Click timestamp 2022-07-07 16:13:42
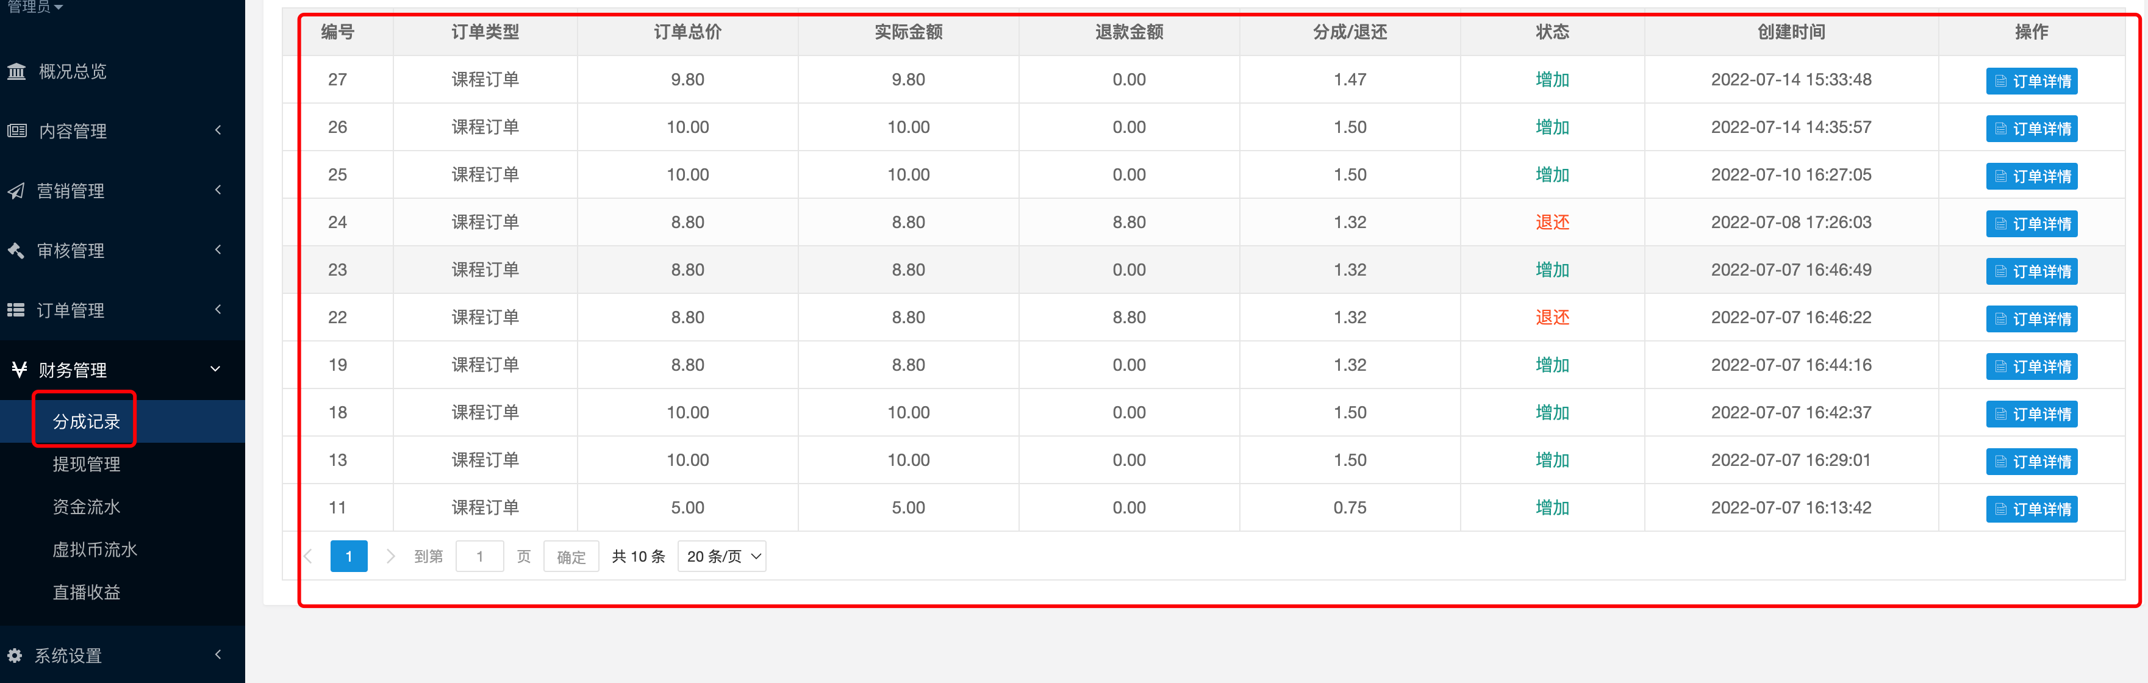 click(1791, 507)
